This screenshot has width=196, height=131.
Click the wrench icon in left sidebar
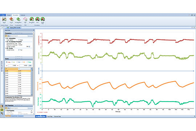coord(2,113)
